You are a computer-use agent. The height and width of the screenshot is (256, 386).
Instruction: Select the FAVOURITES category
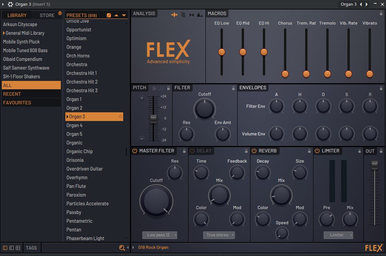(x=31, y=102)
